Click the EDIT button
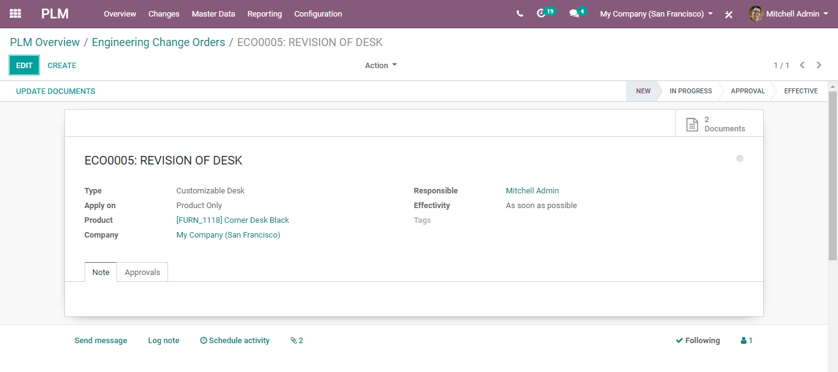The height and width of the screenshot is (372, 838). coord(25,66)
